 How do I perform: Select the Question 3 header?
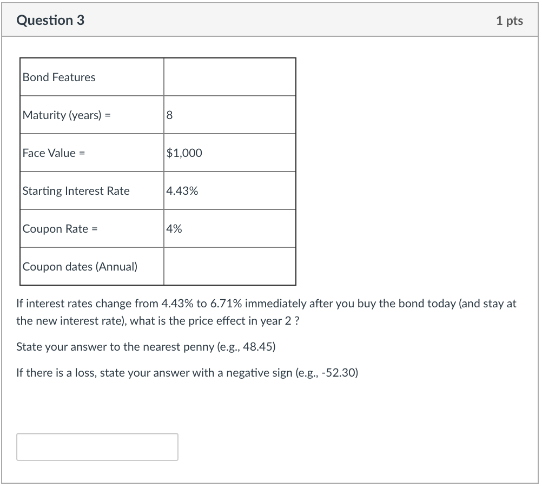(x=50, y=20)
